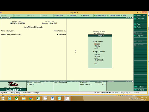This screenshot has height=112, width=149.
Task: Launch Internet Explorer from taskbar
Action: [x=10, y=98]
